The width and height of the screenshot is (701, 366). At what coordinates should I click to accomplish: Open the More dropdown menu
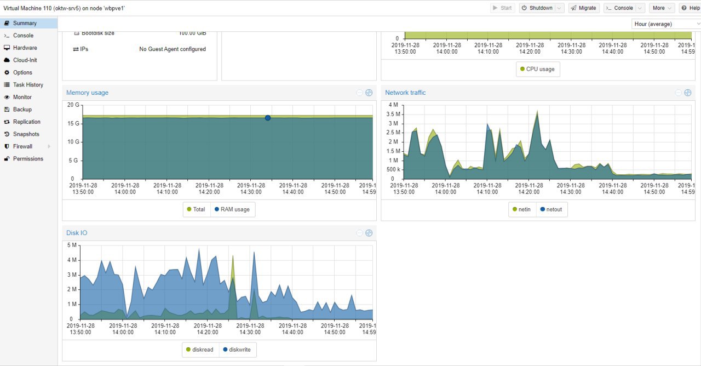(662, 8)
